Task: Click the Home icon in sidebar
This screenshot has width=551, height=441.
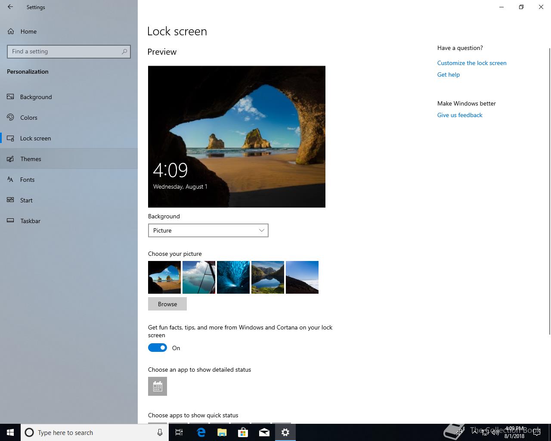Action: click(x=11, y=31)
